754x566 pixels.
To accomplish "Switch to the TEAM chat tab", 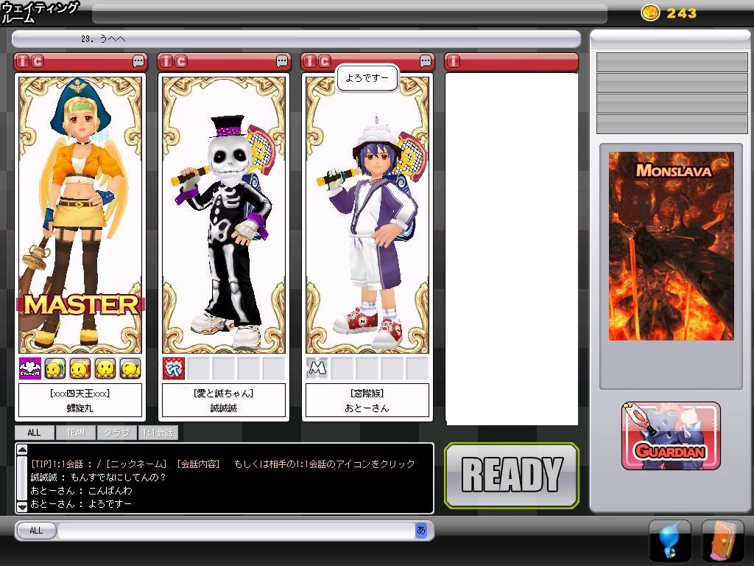I will pyautogui.click(x=76, y=433).
